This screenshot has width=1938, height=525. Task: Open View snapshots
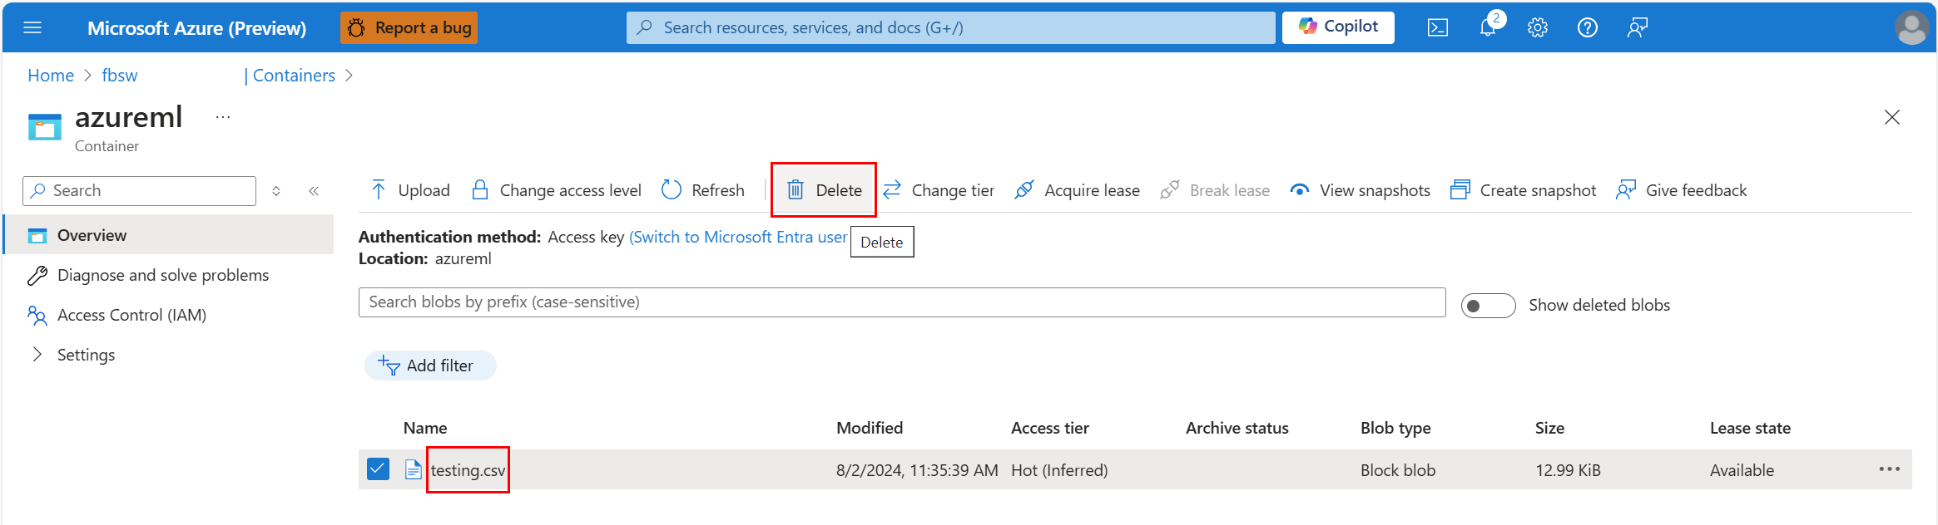click(1360, 190)
